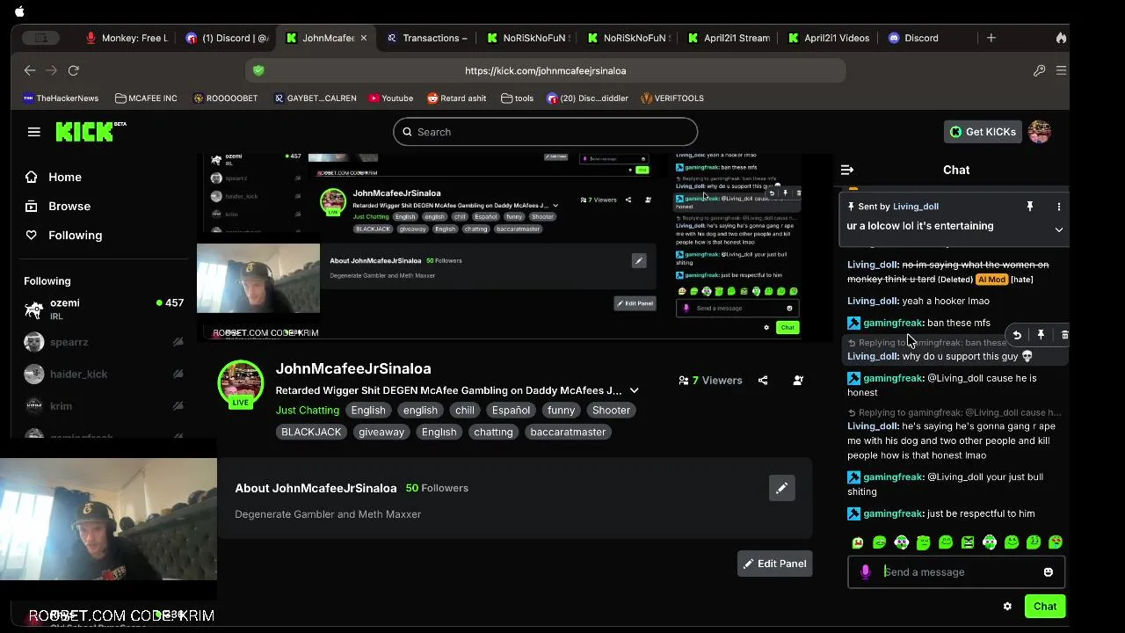Open the Apple menu
Viewport: 1125px width, 633px height.
[19, 11]
